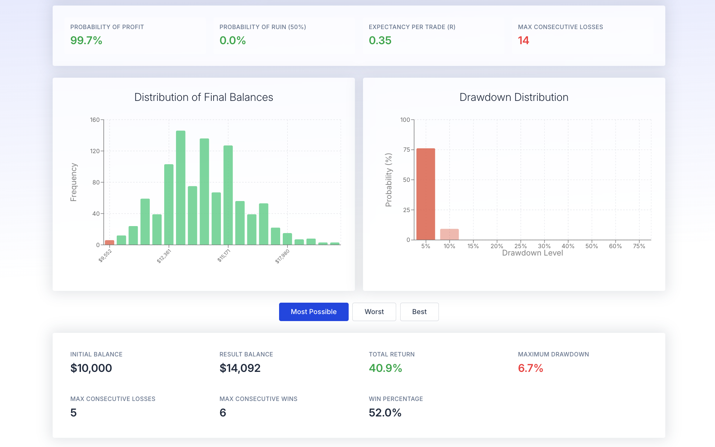Select the Most Possible scenario button
The image size is (715, 447).
pos(314,312)
